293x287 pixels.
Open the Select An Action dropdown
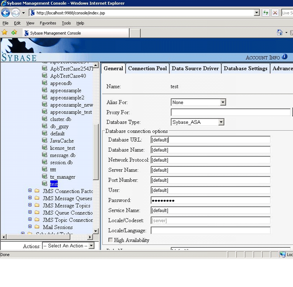91,246
